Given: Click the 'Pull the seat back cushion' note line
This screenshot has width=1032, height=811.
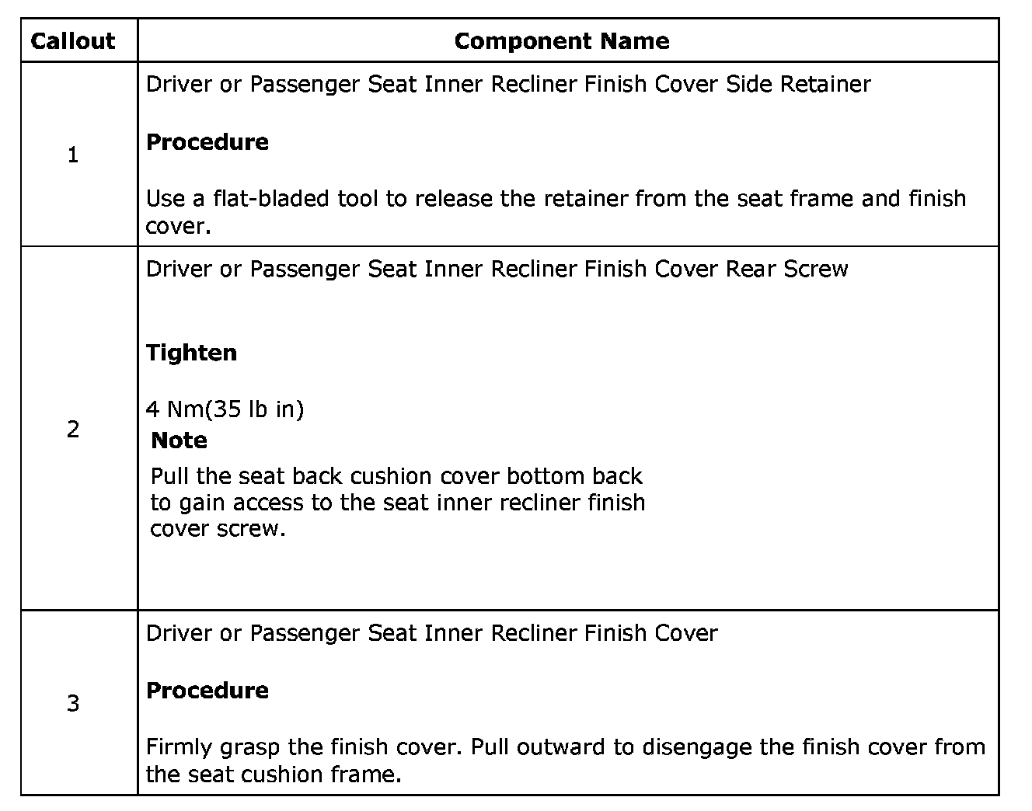Looking at the screenshot, I should click(396, 475).
